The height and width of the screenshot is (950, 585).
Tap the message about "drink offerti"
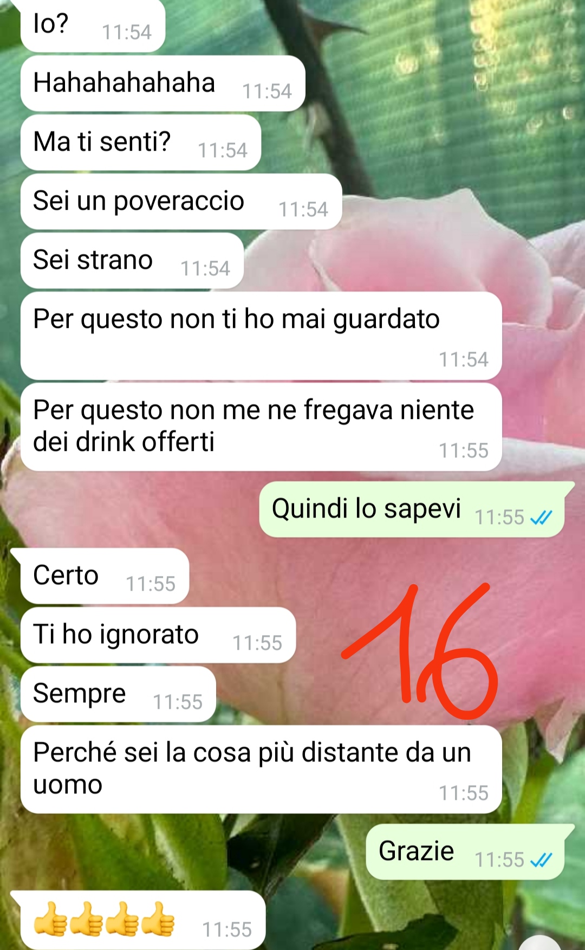pyautogui.click(x=261, y=427)
